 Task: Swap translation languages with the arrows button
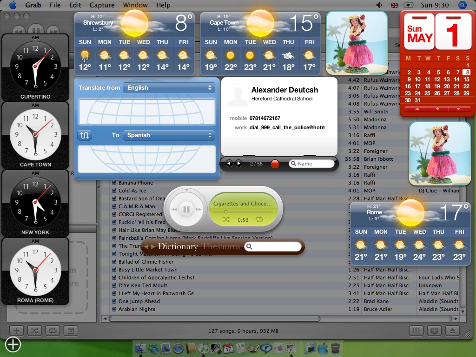pos(85,135)
